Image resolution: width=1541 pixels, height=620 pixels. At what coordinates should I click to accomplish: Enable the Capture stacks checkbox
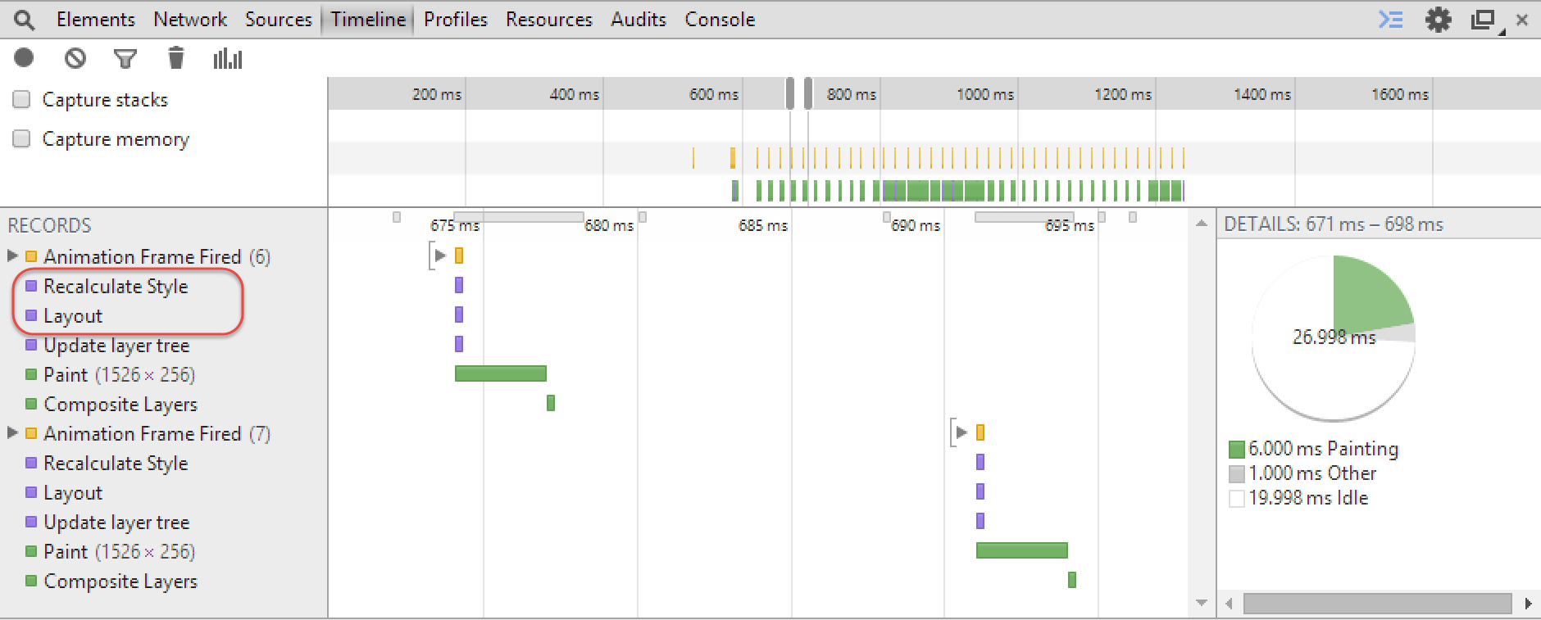21,99
